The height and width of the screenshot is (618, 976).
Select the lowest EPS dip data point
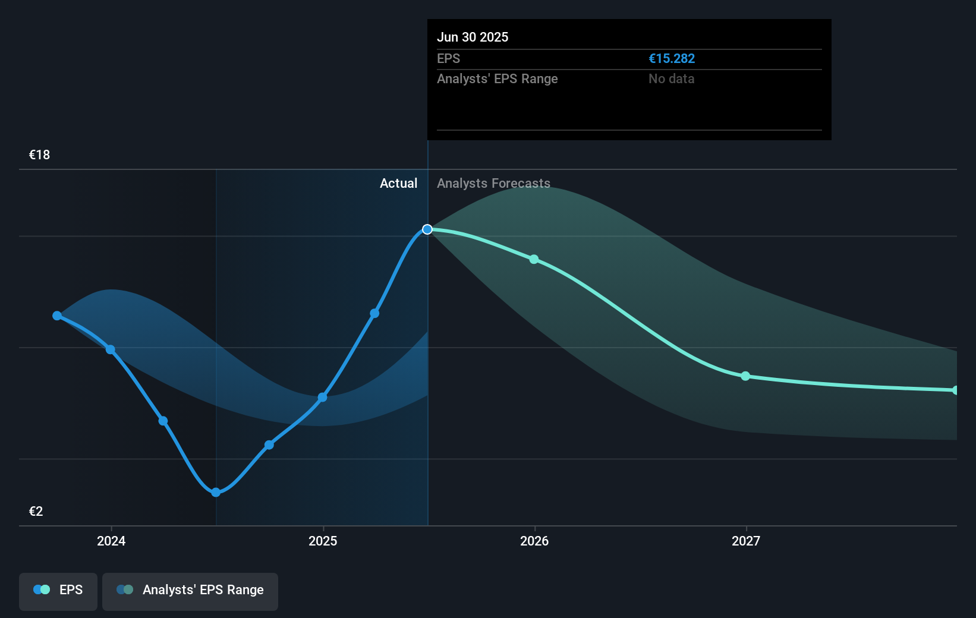pos(215,492)
